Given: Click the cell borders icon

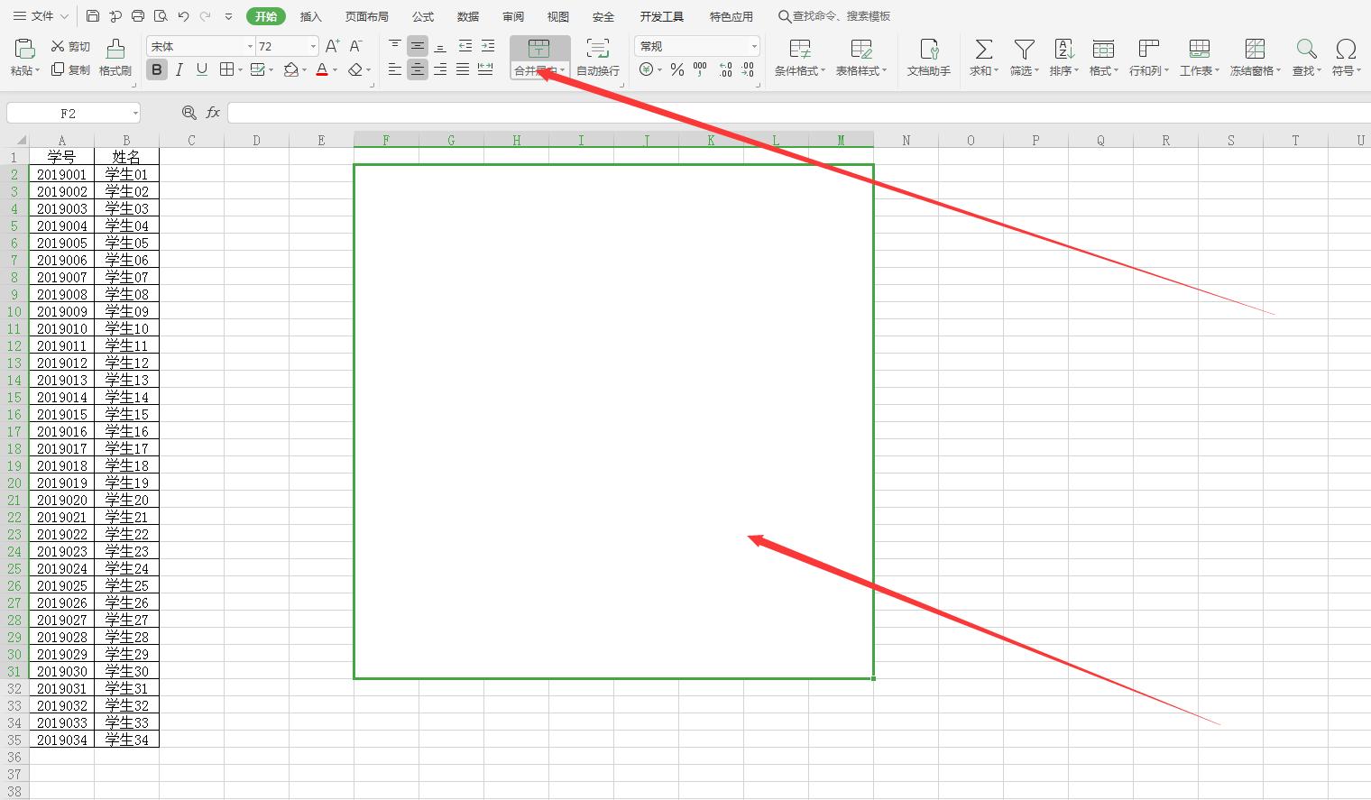Looking at the screenshot, I should (x=227, y=69).
